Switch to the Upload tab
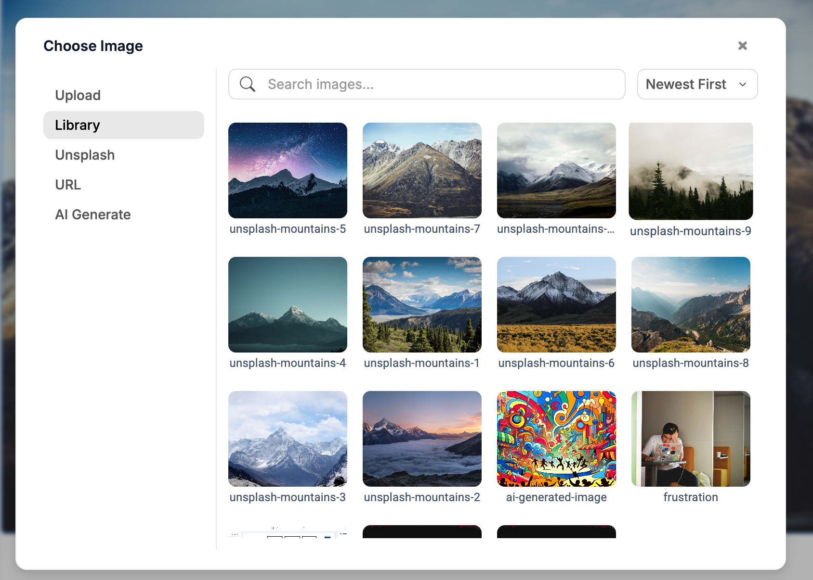This screenshot has width=813, height=580. pyautogui.click(x=78, y=95)
